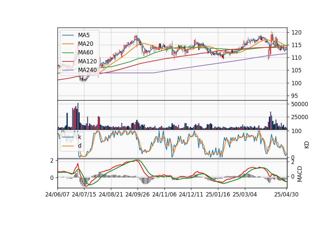Click the 105 price axis label

click(296, 70)
